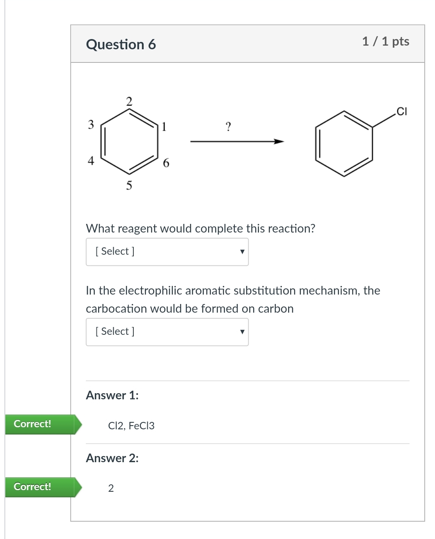Click carbon number 2 on the benzene ring
435x539 pixels.
pyautogui.click(x=129, y=101)
